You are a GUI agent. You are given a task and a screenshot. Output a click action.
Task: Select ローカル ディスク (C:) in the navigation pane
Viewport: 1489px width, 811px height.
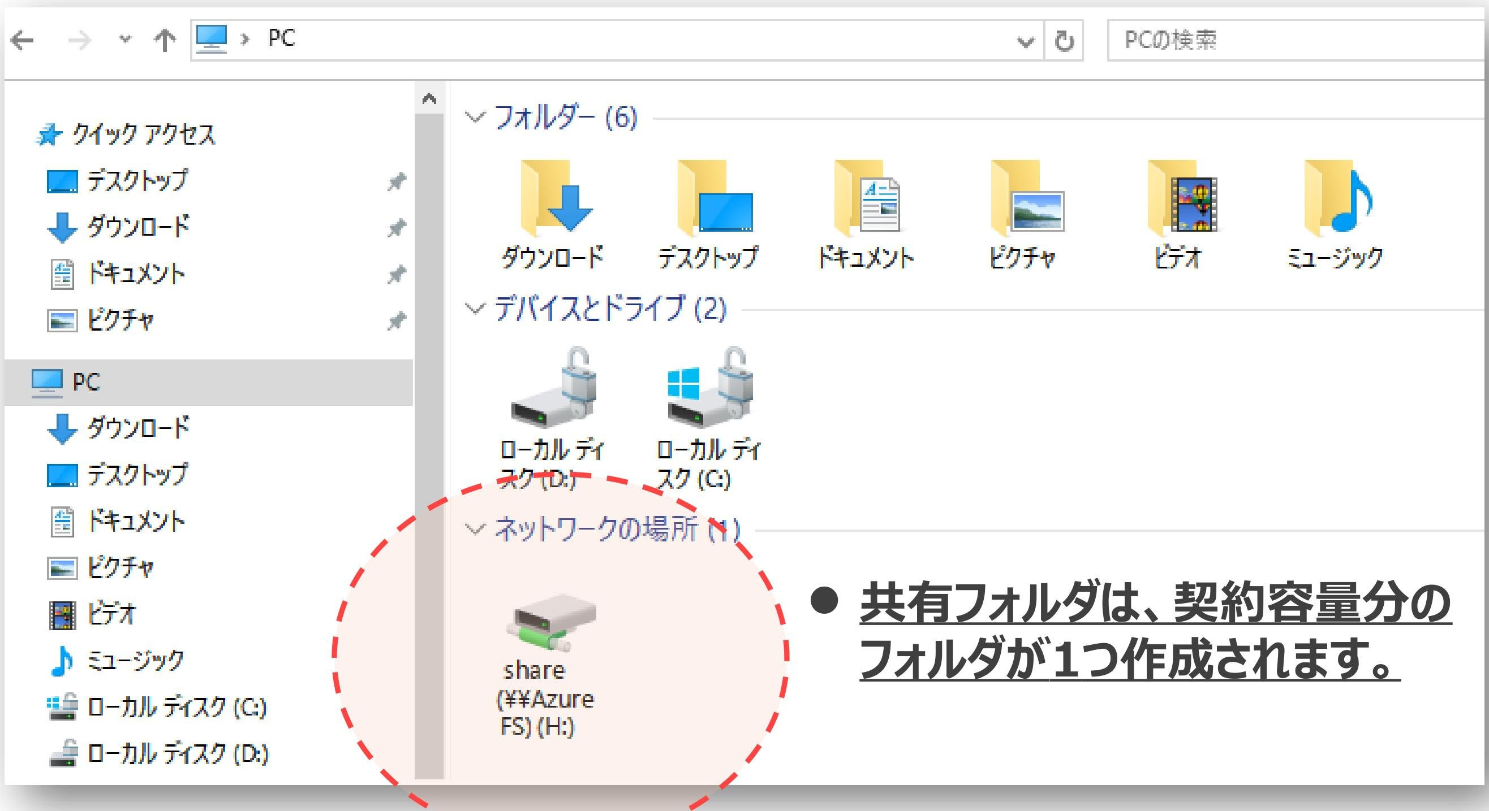click(177, 707)
